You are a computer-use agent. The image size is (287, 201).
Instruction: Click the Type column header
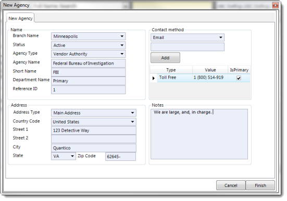(171, 70)
